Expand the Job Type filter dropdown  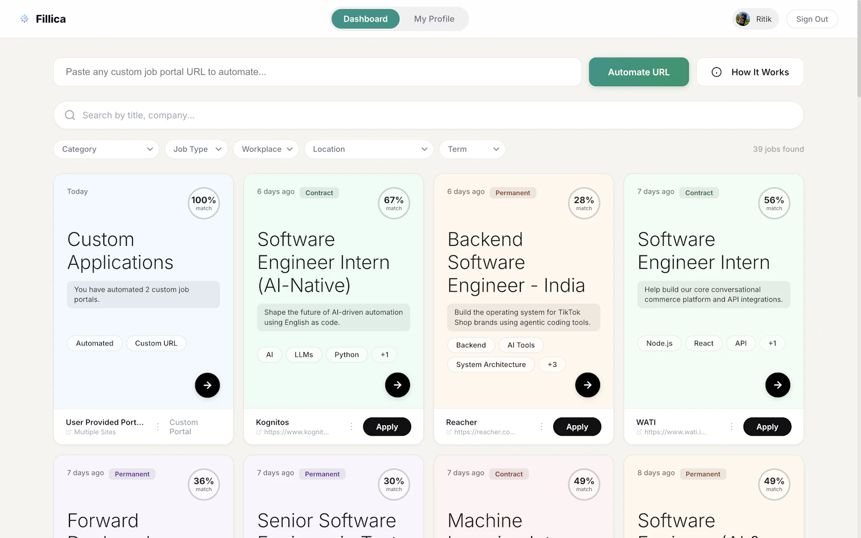point(196,149)
